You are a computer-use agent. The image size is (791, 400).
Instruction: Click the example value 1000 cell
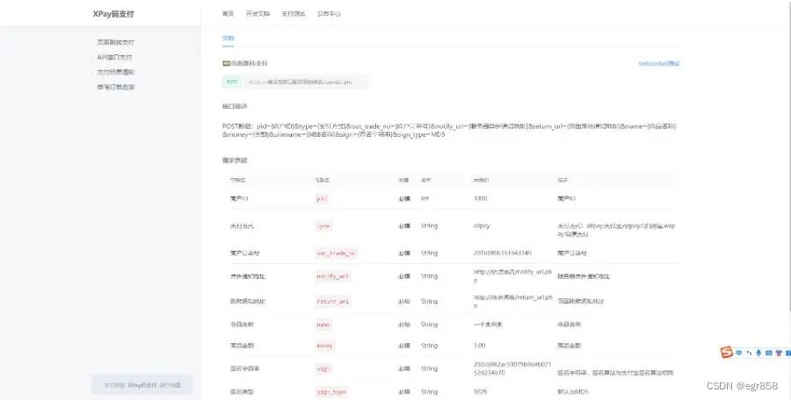tap(480, 198)
